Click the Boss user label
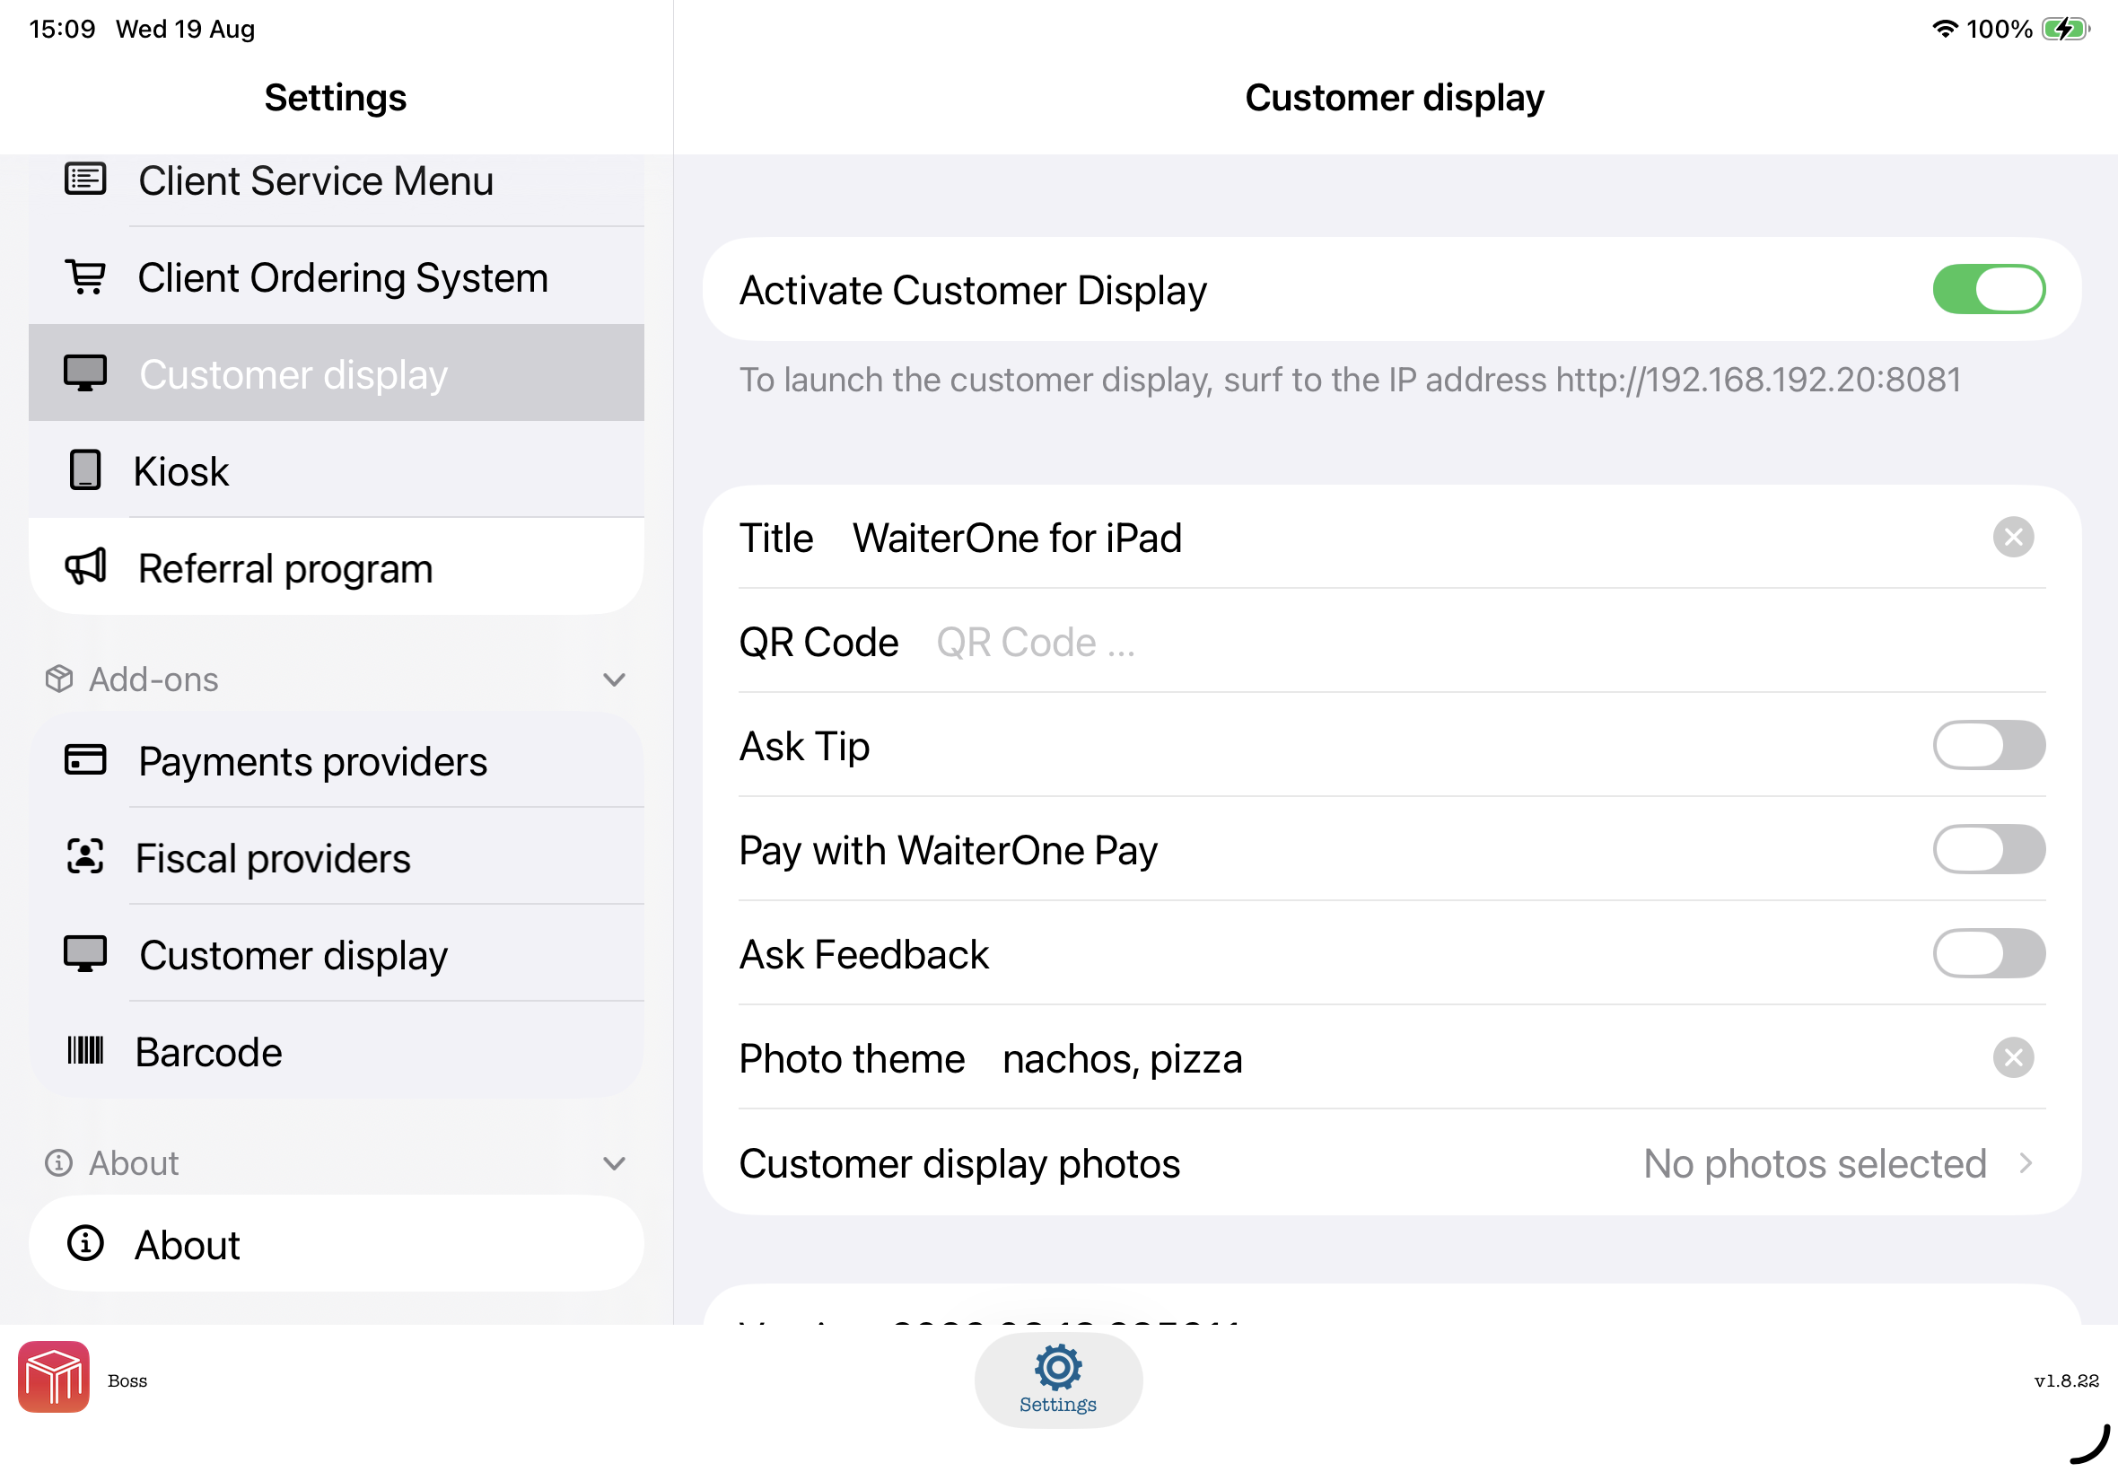2118x1472 pixels. click(127, 1380)
